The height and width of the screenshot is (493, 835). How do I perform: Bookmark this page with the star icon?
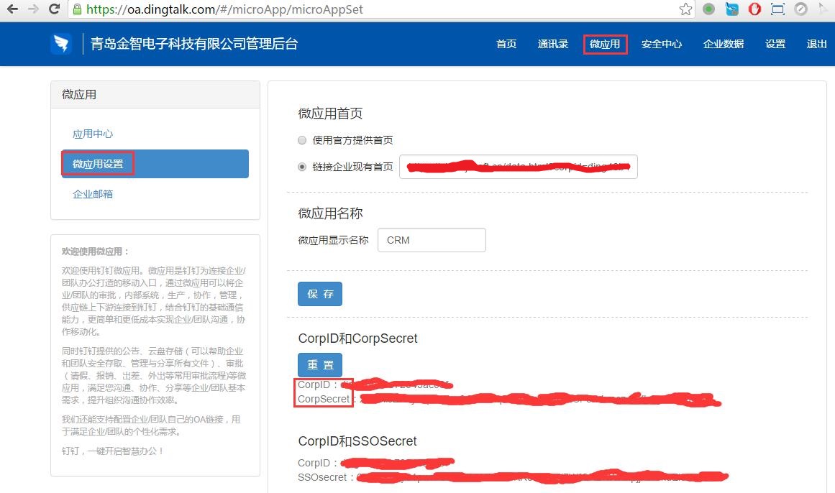686,9
